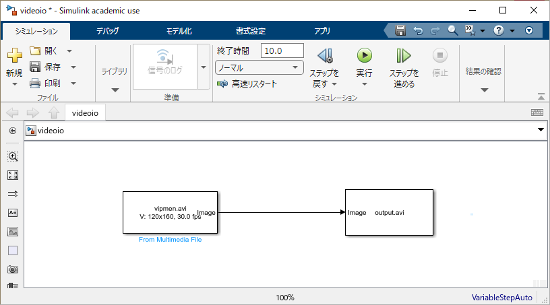
Task: Go up to parent with the up arrow
Action: [x=54, y=113]
